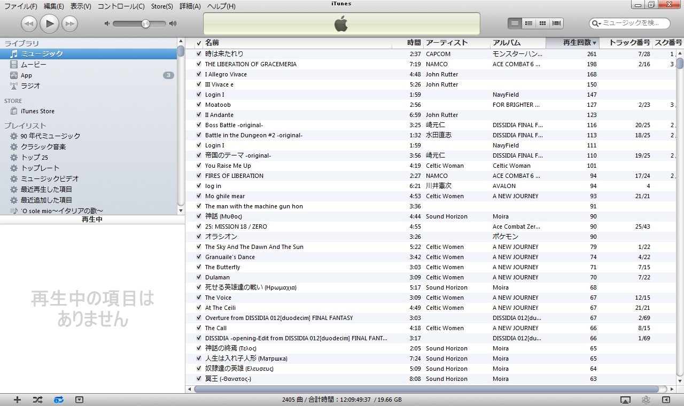Show or hide artwork panel button
The width and height of the screenshot is (684, 406).
(x=79, y=400)
